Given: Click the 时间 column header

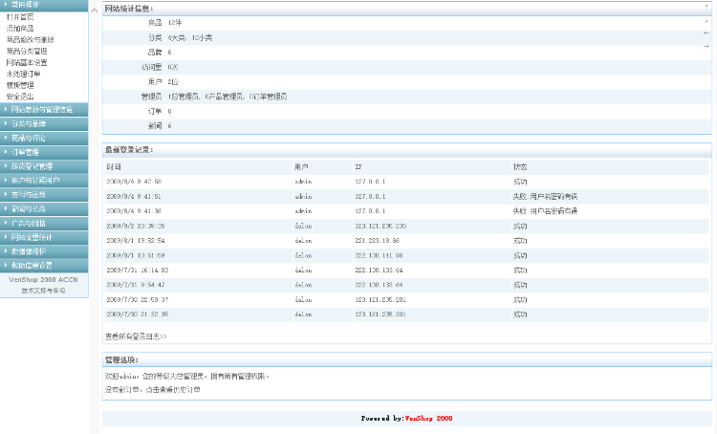Looking at the screenshot, I should coord(114,167).
